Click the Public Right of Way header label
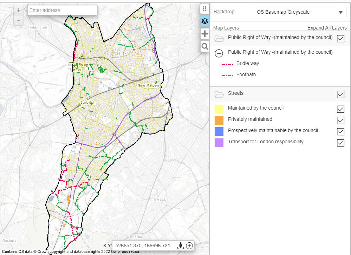This screenshot has width=351, height=255. [x=280, y=37]
